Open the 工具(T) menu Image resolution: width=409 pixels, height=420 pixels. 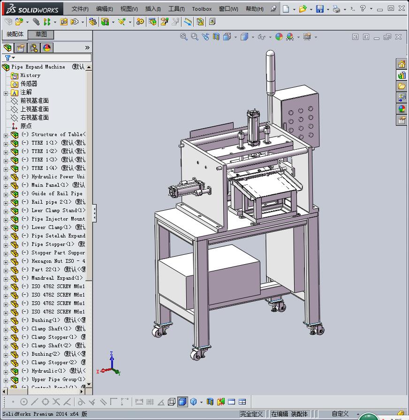(x=176, y=9)
